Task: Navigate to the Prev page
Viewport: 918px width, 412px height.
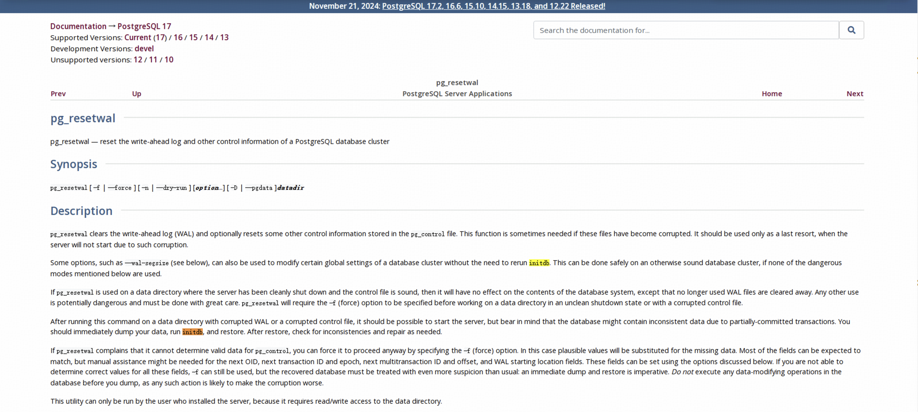Action: click(x=58, y=94)
